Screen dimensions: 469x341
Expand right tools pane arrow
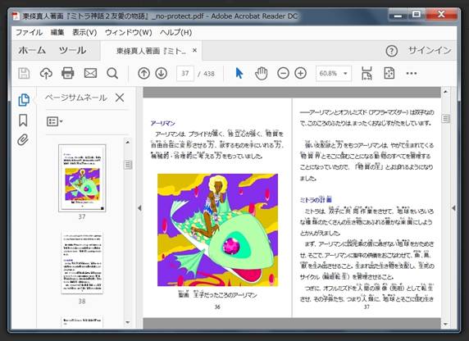pyautogui.click(x=453, y=208)
